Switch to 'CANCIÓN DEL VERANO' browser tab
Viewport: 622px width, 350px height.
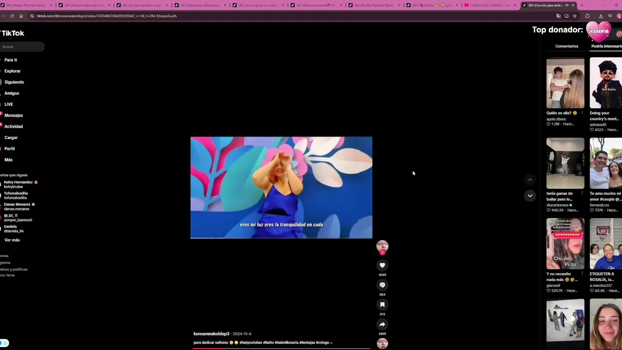pos(490,5)
